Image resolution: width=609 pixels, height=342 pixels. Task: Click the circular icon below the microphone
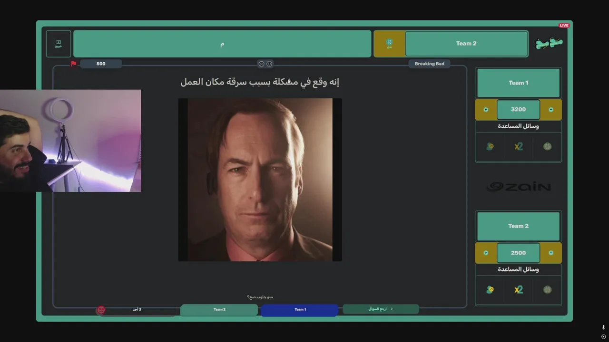click(x=603, y=337)
